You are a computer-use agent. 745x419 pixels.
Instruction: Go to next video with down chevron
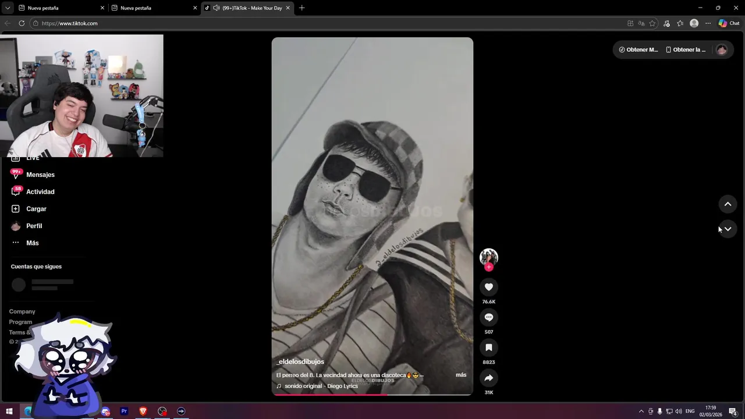coord(728,229)
